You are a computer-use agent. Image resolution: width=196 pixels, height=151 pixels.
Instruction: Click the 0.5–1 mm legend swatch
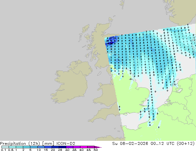[x=12, y=147]
